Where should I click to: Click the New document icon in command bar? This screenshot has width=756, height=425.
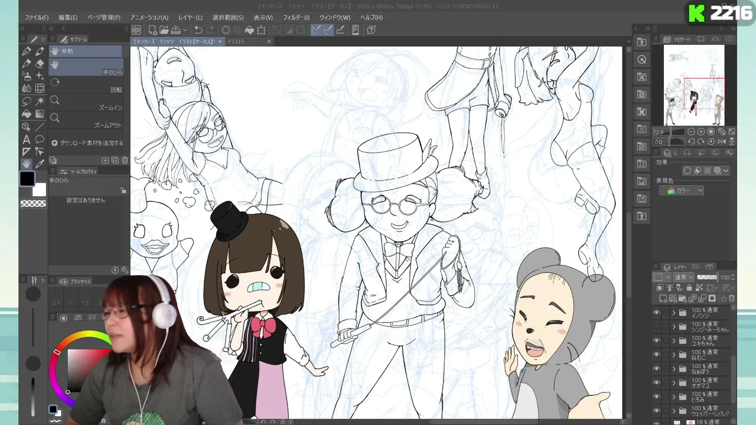(x=152, y=30)
